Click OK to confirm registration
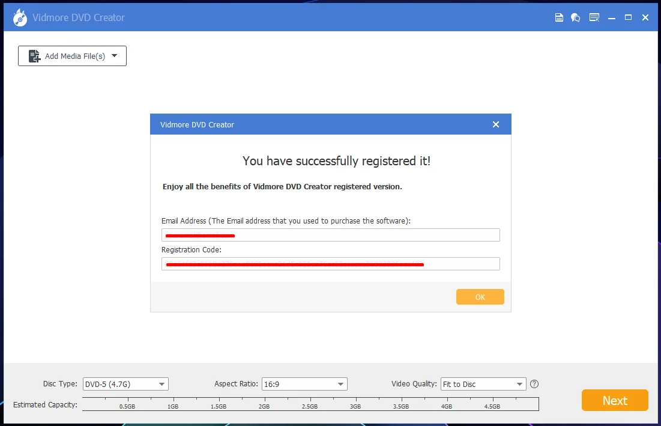Screen dimensions: 661x426 480,297
